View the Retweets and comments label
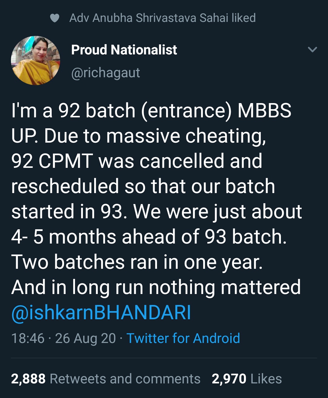This screenshot has height=398, width=328. tap(125, 379)
